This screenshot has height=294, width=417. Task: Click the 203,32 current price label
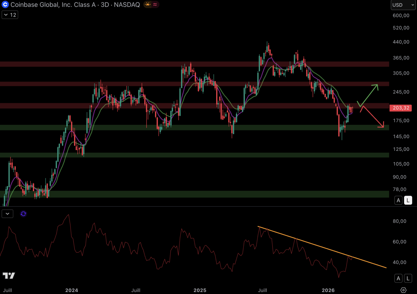(x=400, y=108)
